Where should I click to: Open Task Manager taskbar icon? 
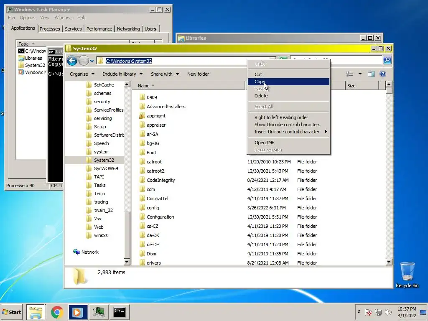[99, 312]
